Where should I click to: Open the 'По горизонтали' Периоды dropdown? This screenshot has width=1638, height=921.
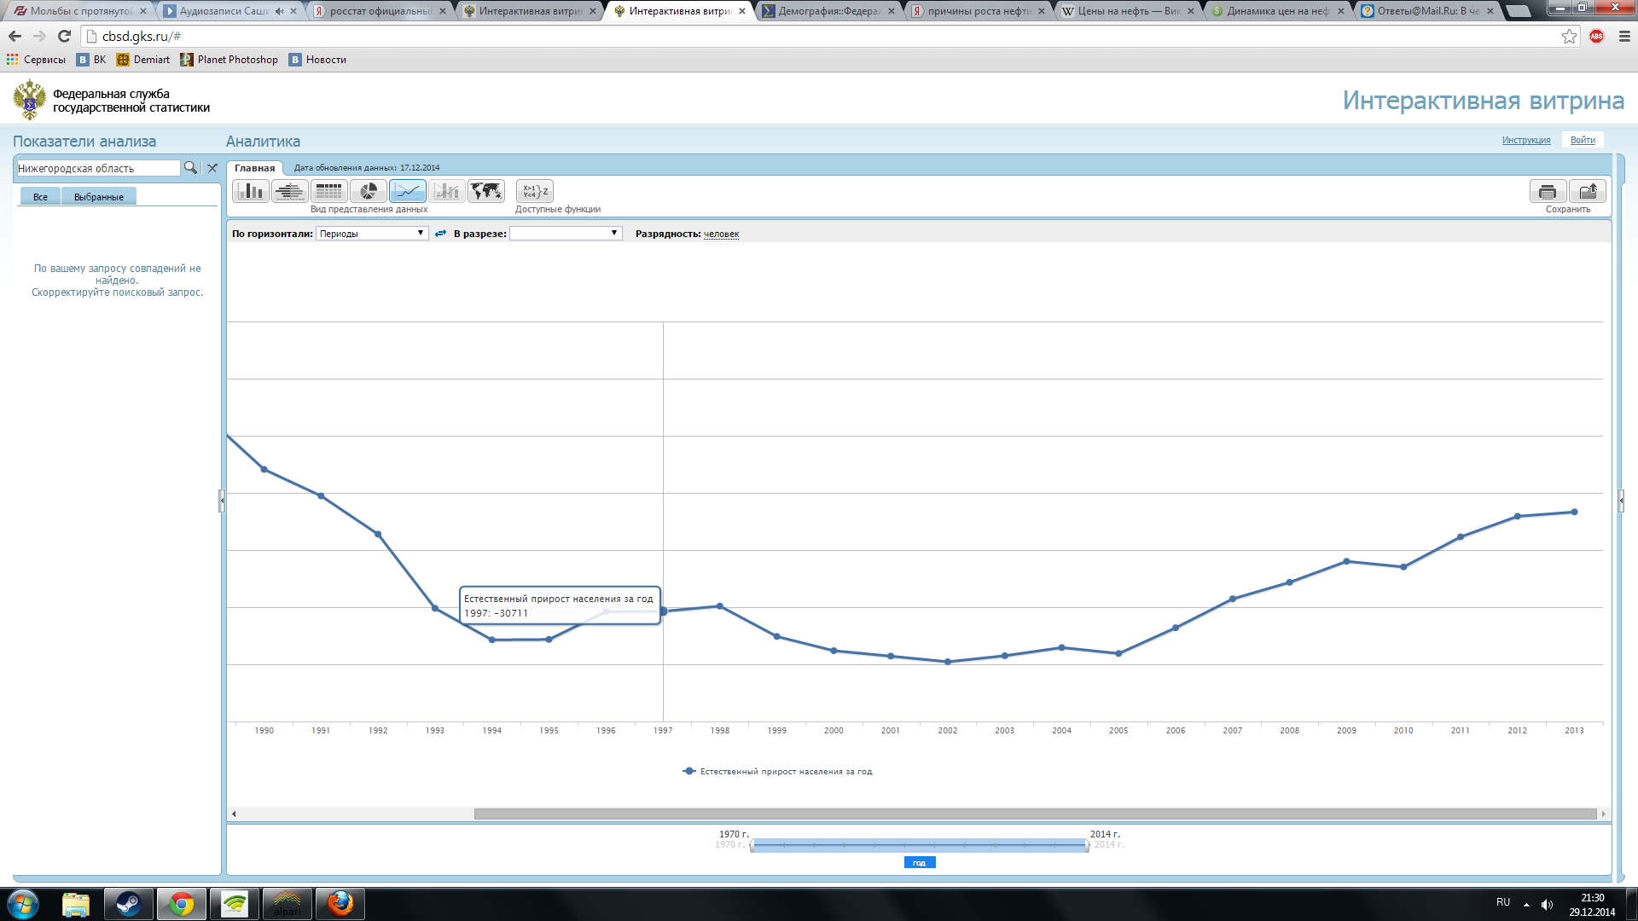(x=372, y=234)
